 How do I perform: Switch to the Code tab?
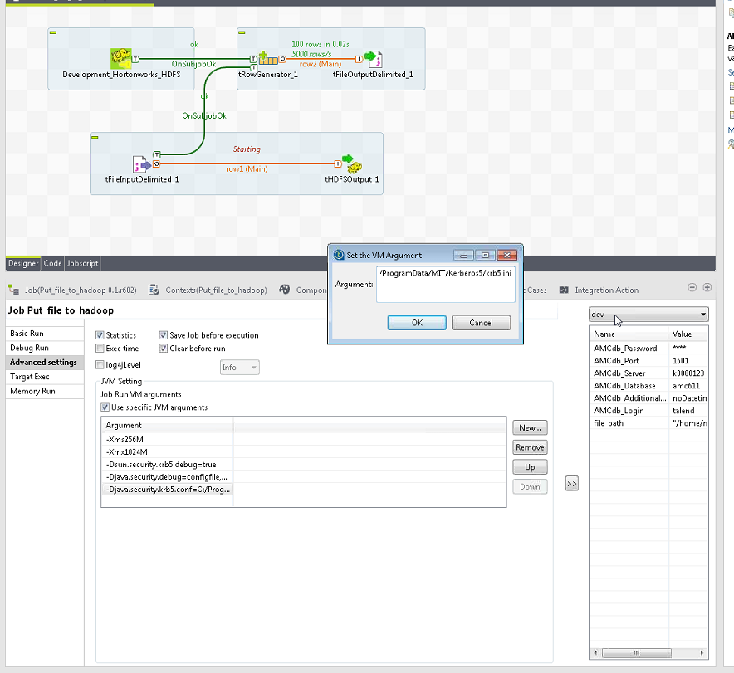[x=52, y=263]
